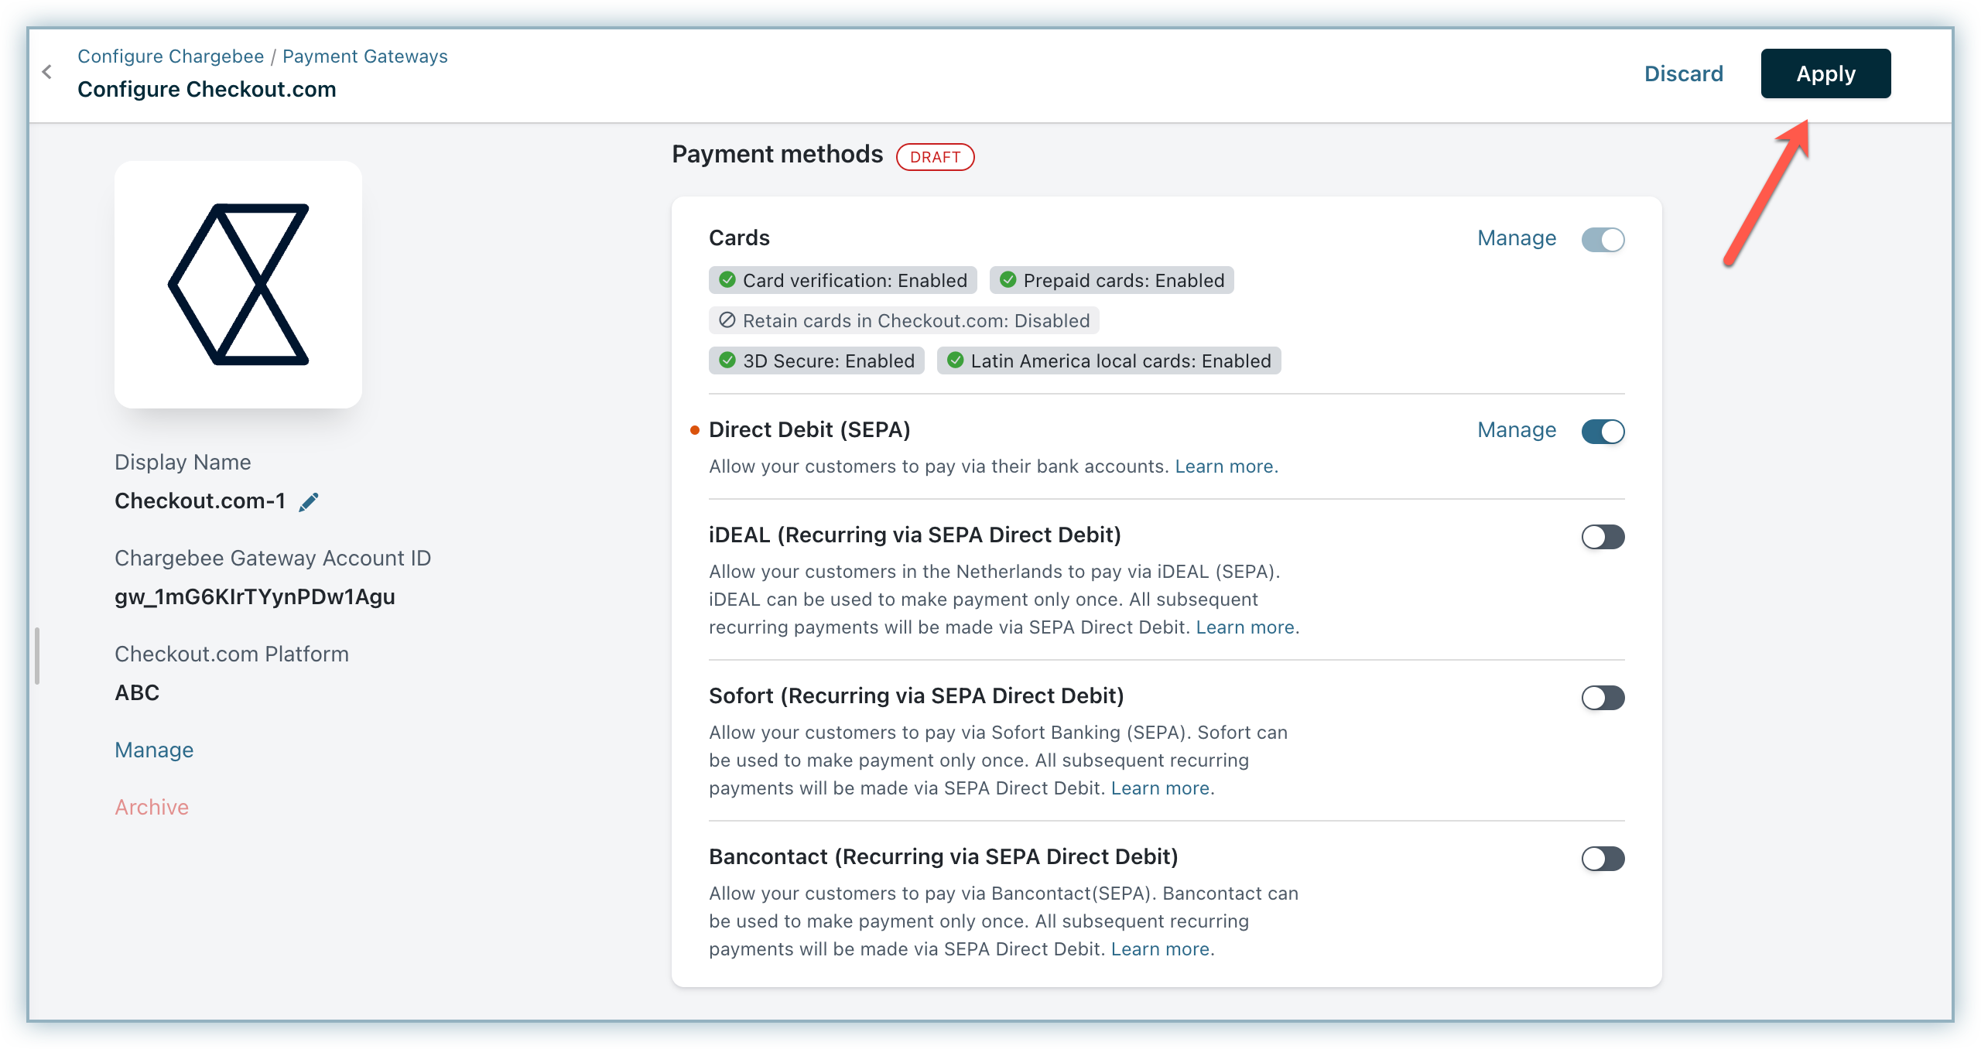
Task: Enable the Sofort recurring toggle
Action: pos(1603,697)
